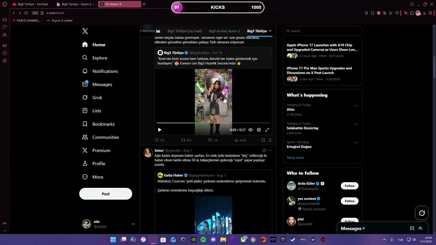Like the post with 11K likes
Screen dimensions: 436x245
click(213, 140)
